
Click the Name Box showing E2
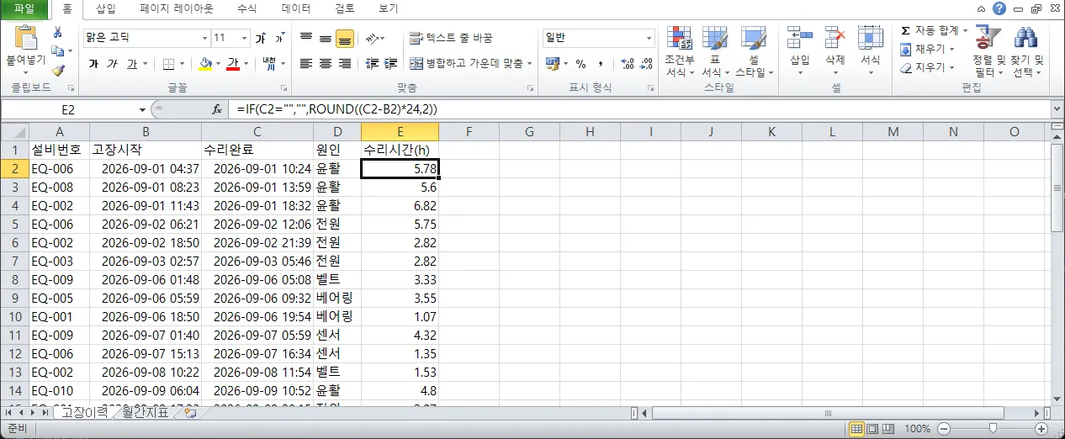68,109
